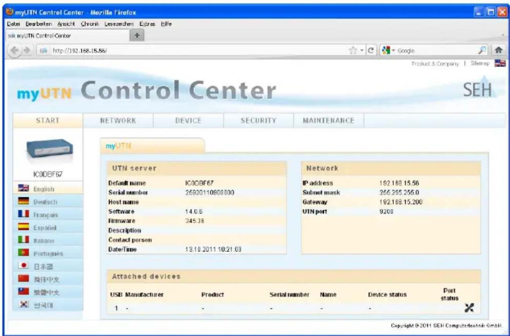
Task: Select the German flag for Deutsch
Action: point(23,202)
